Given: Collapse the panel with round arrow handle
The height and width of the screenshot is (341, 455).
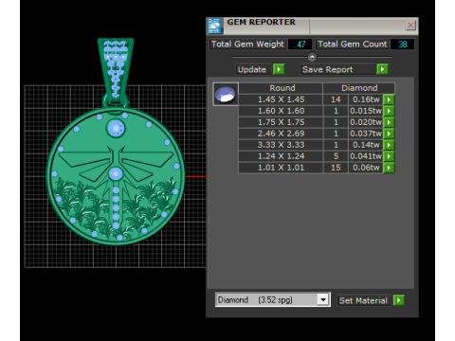Looking at the screenshot, I should coord(312,57).
